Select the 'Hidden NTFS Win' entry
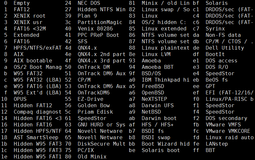The width and height of the screenshot is (255, 160). [x=101, y=9]
